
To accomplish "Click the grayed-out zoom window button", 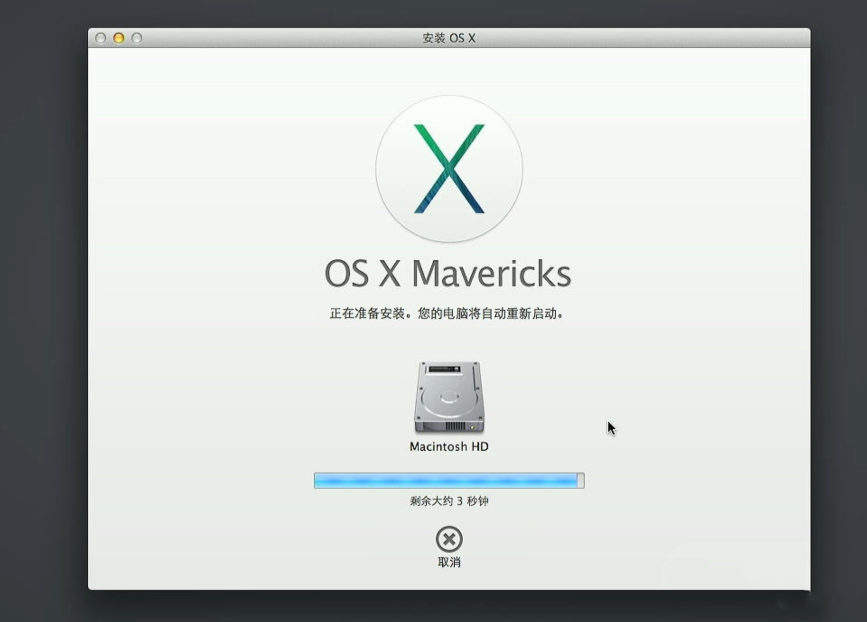I will coord(137,38).
